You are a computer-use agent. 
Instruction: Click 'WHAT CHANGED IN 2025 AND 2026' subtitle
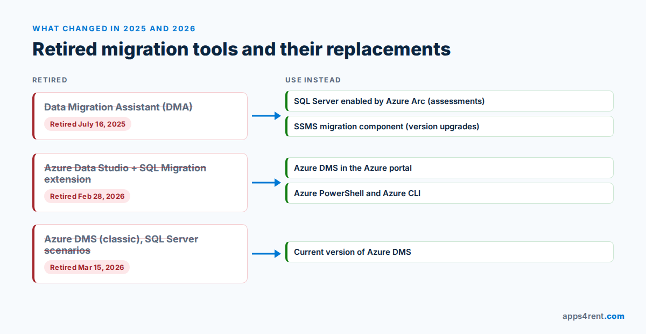click(114, 29)
